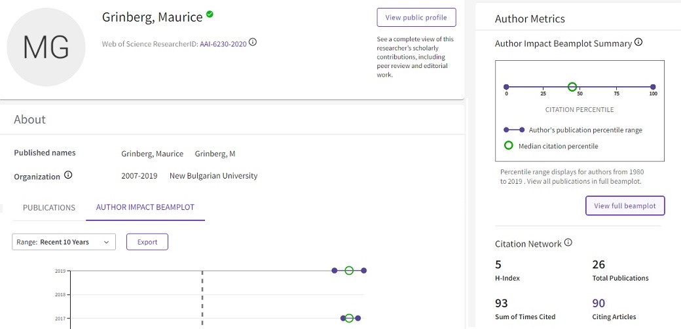Open the Range Recent 10 Years dropdown
The width and height of the screenshot is (681, 329).
point(64,242)
